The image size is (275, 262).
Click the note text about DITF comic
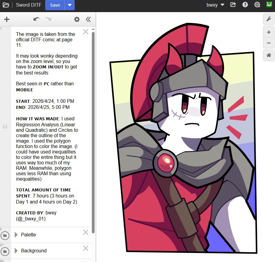tap(45, 39)
